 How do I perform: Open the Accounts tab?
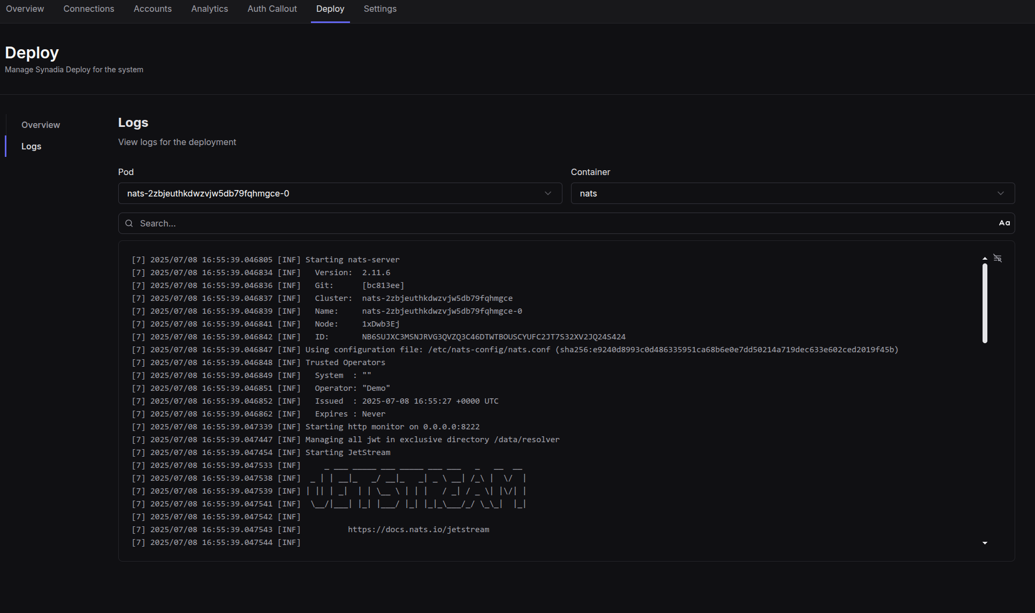[153, 9]
